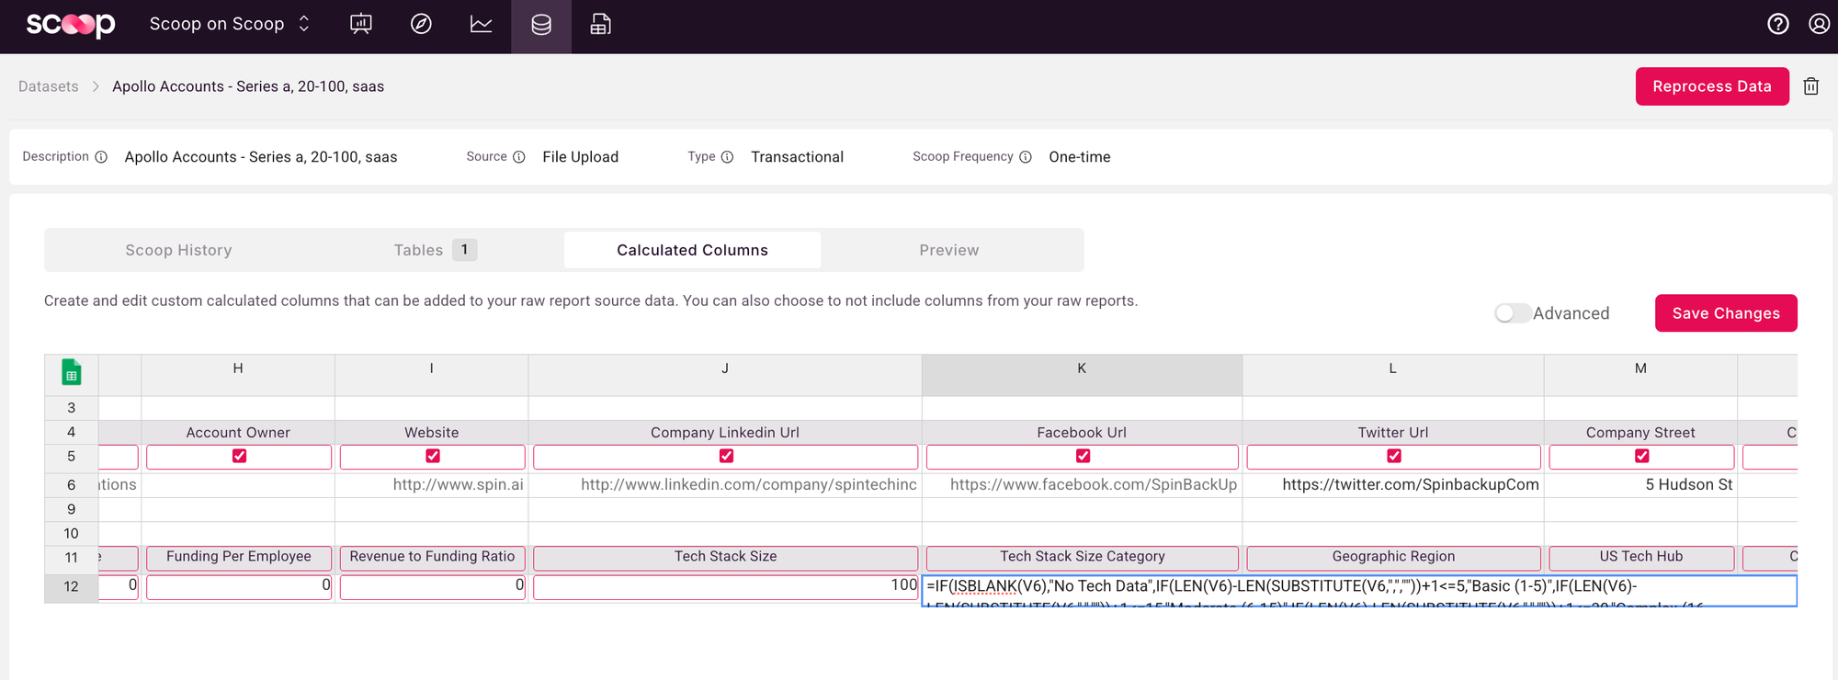This screenshot has height=680, width=1838.
Task: Open the help question mark icon
Action: [x=1778, y=24]
